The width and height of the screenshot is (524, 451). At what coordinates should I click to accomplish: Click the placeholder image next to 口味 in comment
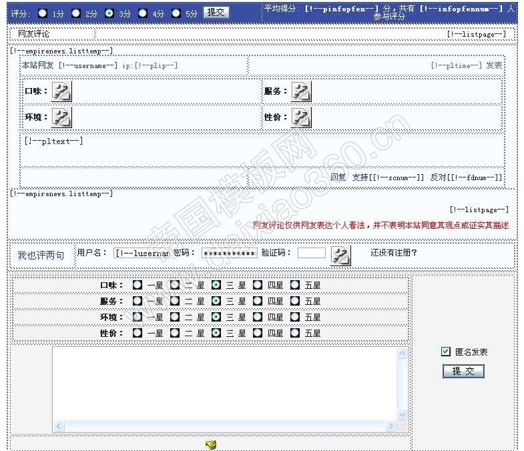click(61, 91)
